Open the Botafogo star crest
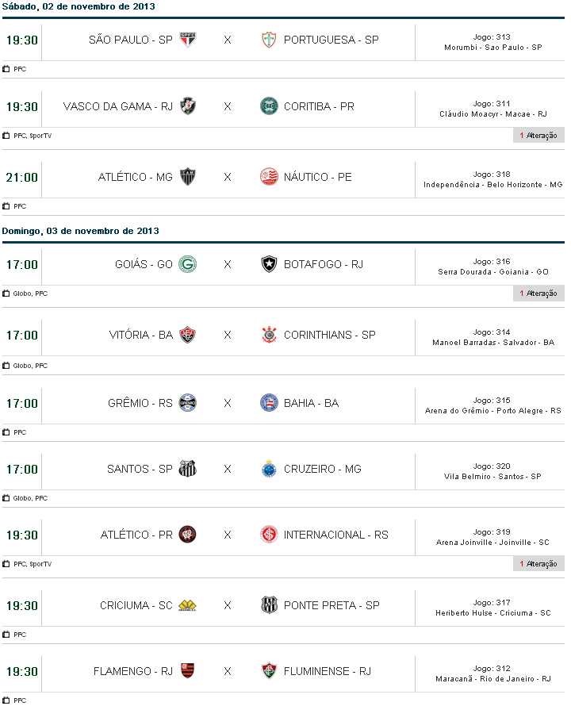This screenshot has width=571, height=706. coord(270,264)
